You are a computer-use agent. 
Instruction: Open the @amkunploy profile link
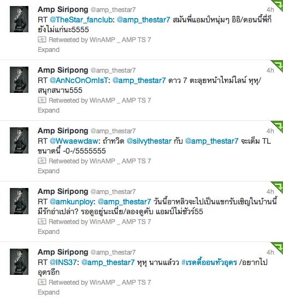click(72, 202)
